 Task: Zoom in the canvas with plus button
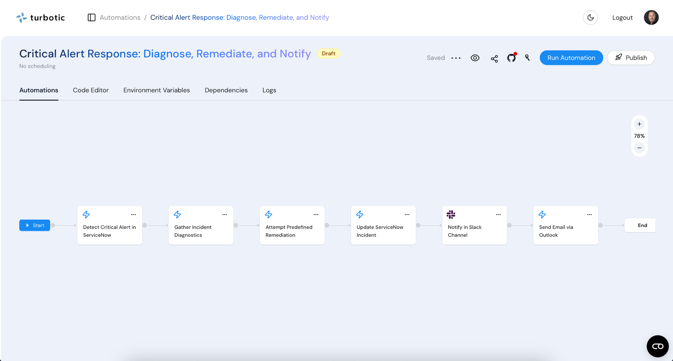(x=639, y=124)
